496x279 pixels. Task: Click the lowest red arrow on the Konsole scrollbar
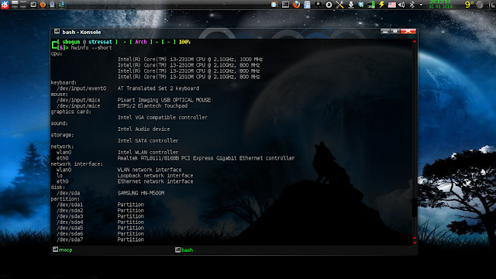point(415,243)
